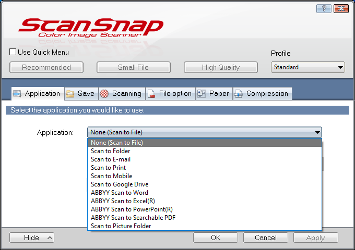
Task: Open the File option tab
Action: click(171, 94)
